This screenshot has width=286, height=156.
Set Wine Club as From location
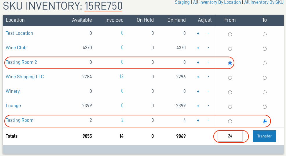[x=230, y=49]
